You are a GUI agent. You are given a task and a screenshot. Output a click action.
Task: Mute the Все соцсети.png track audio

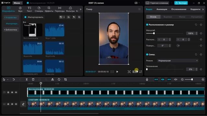pyautogui.click(x=16, y=92)
